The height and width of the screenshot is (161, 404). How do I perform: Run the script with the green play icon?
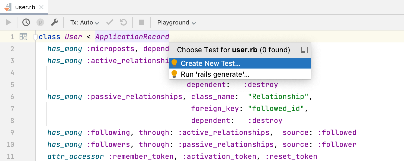point(8,22)
